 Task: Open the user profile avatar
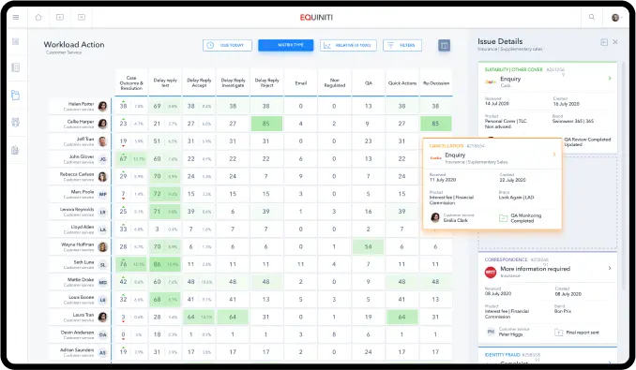point(615,18)
